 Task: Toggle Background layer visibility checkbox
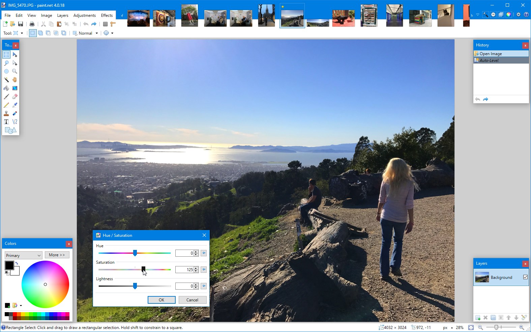(x=525, y=277)
